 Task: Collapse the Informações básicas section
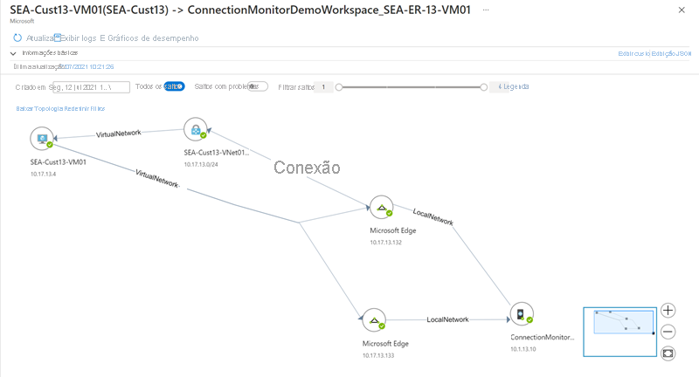click(13, 53)
